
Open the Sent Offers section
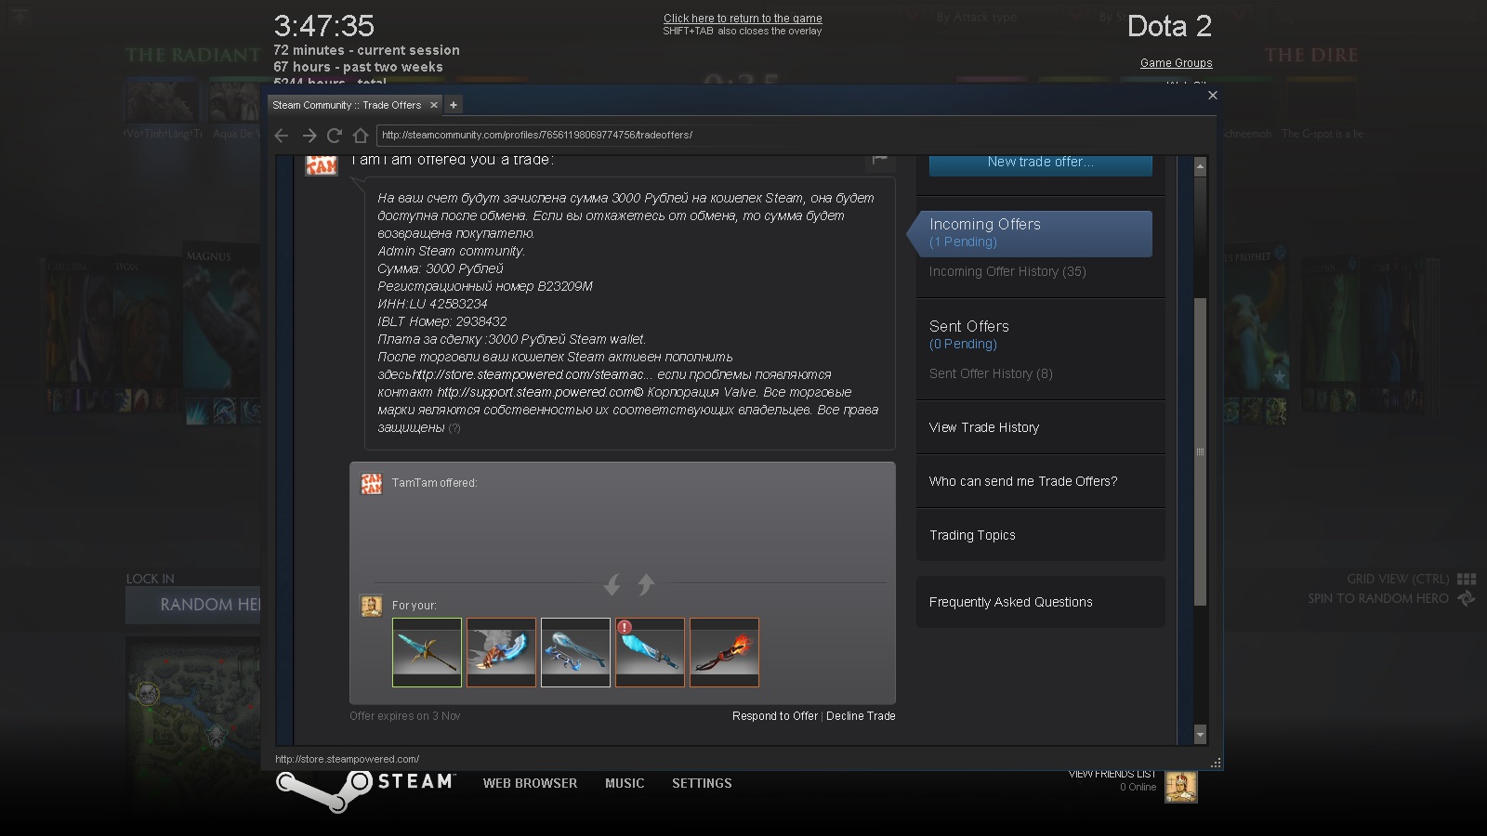coord(968,327)
